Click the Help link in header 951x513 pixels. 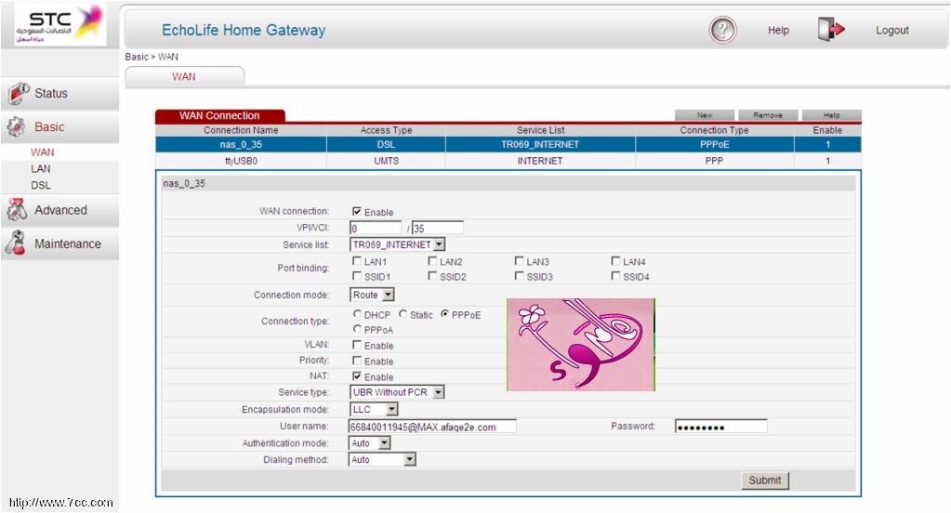point(778,31)
